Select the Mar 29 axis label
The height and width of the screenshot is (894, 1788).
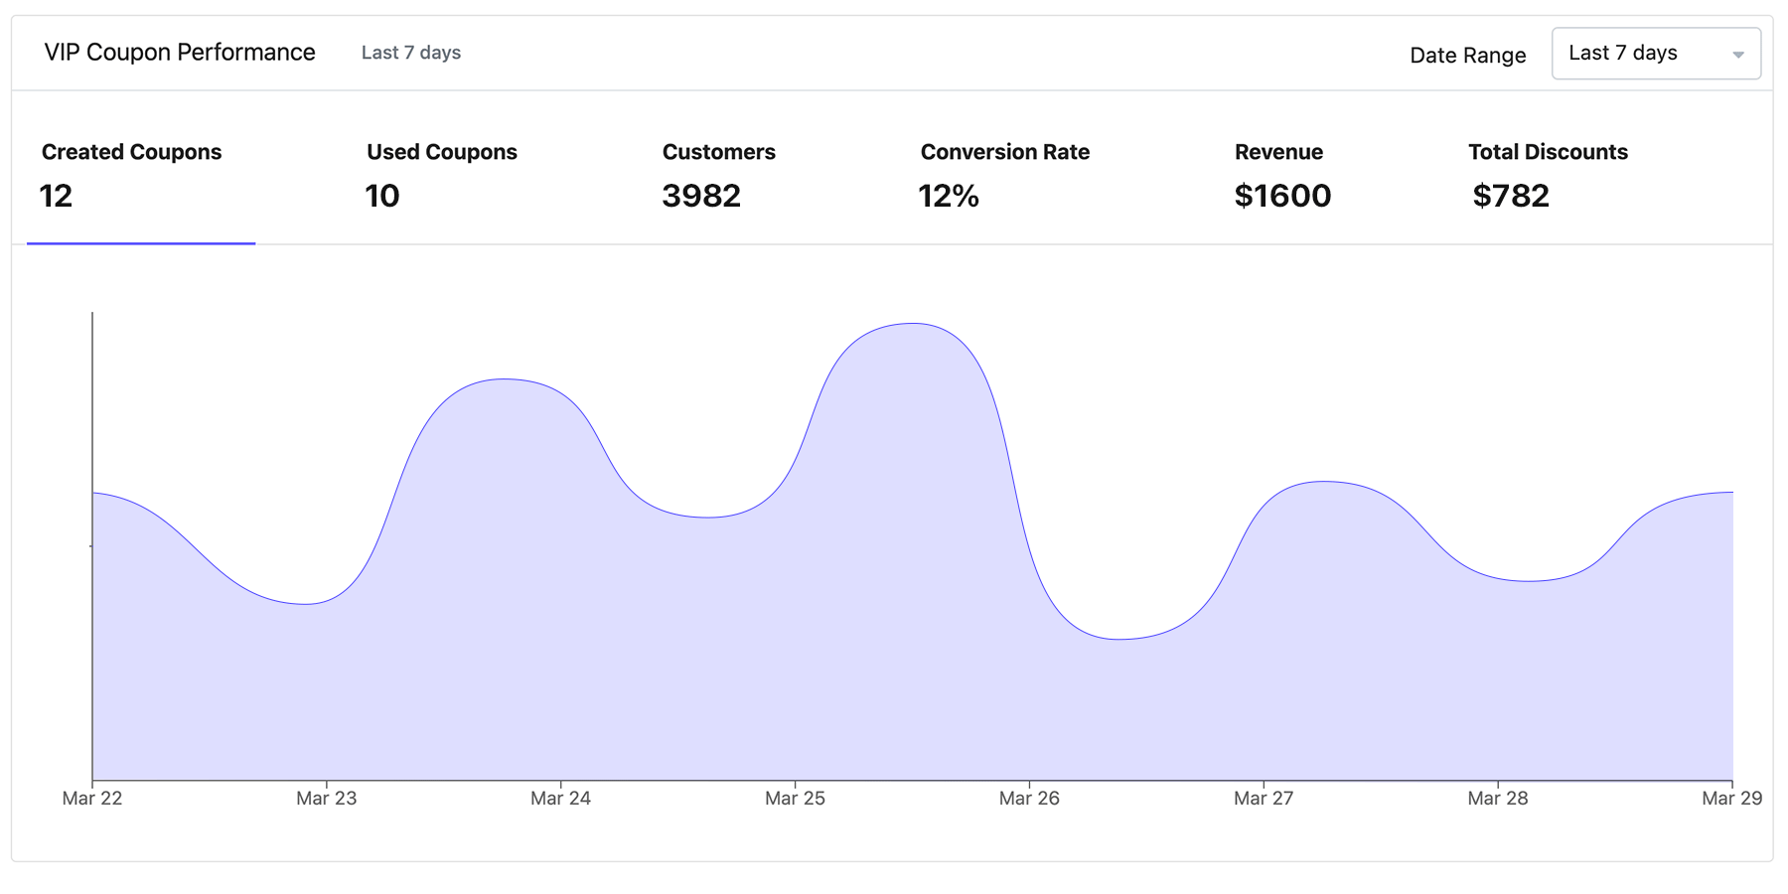1731,799
